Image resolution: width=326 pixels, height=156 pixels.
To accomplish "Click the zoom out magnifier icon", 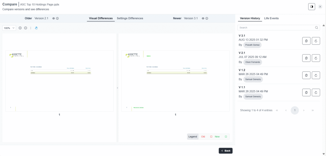I will tap(25, 28).
